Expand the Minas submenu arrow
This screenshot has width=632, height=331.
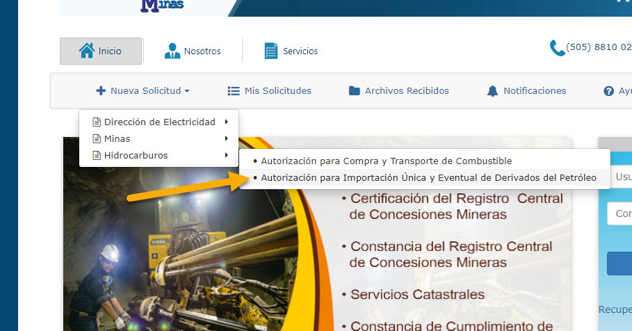pyautogui.click(x=227, y=138)
